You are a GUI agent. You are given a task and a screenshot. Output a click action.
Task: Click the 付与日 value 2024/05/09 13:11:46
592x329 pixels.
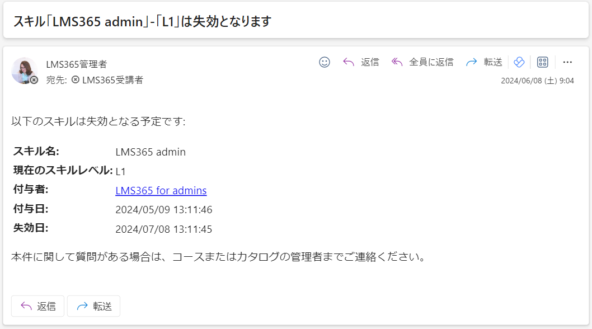[x=164, y=210]
